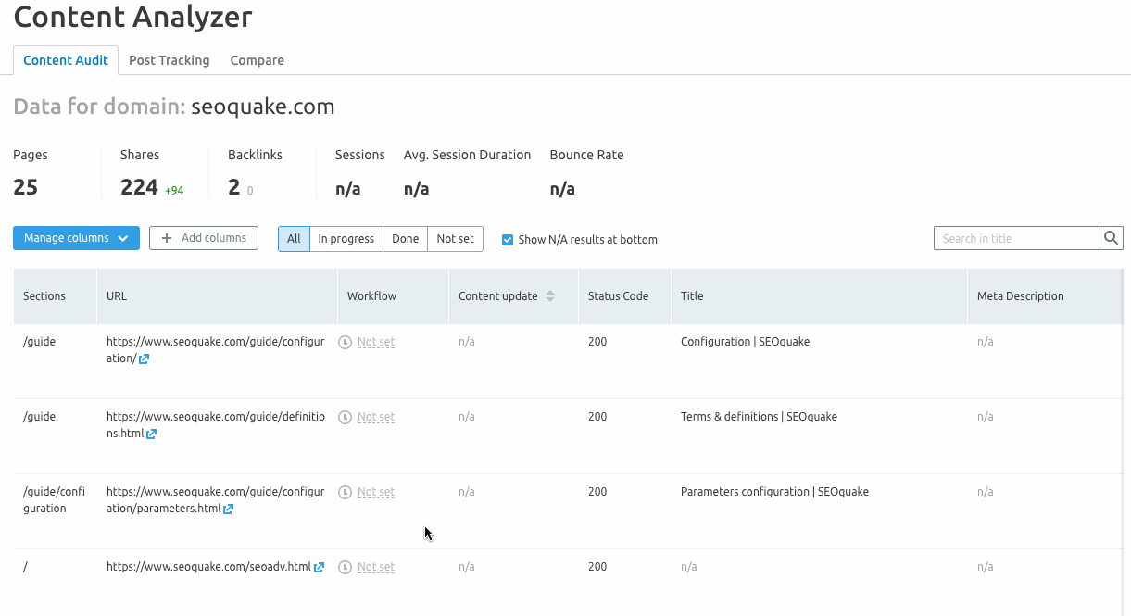Select the In progress filter
This screenshot has height=616, width=1131.
point(346,239)
